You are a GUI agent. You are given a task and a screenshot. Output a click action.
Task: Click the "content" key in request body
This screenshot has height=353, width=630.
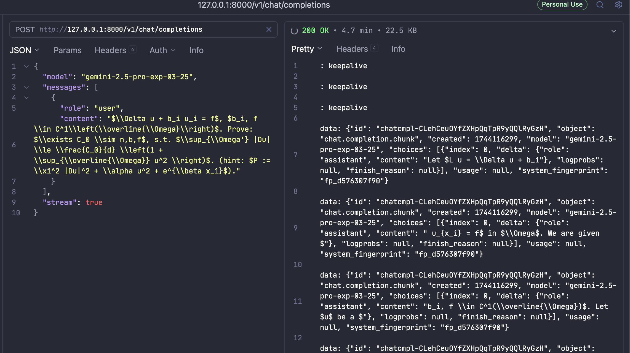[79, 119]
